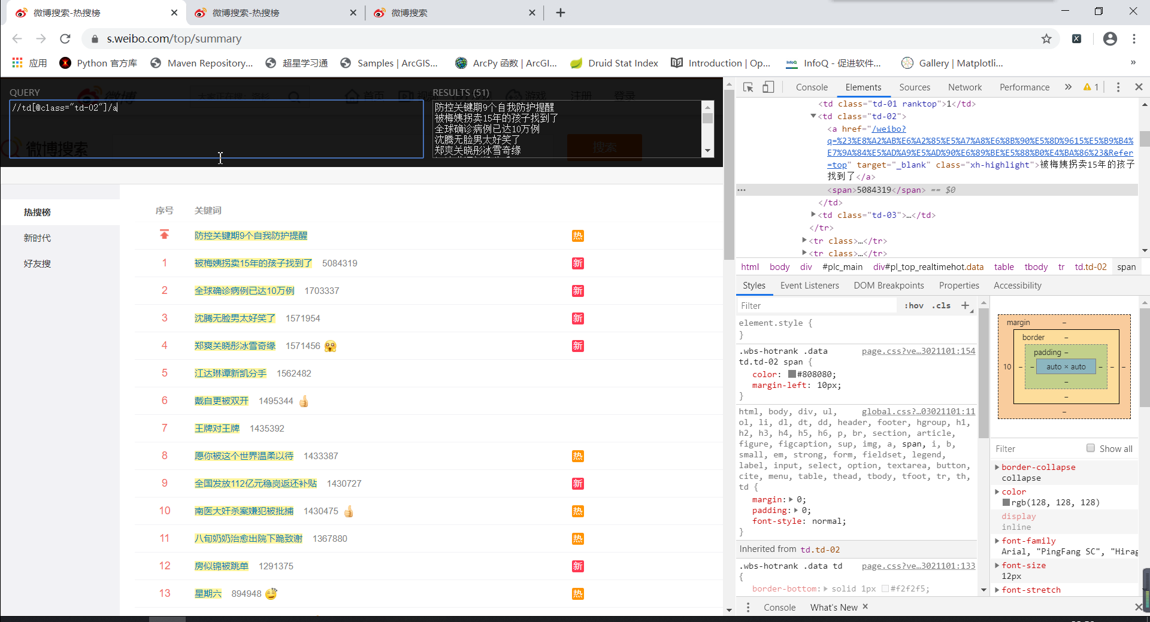Open Chrome three-dot menu
The width and height of the screenshot is (1150, 622).
click(x=1134, y=39)
